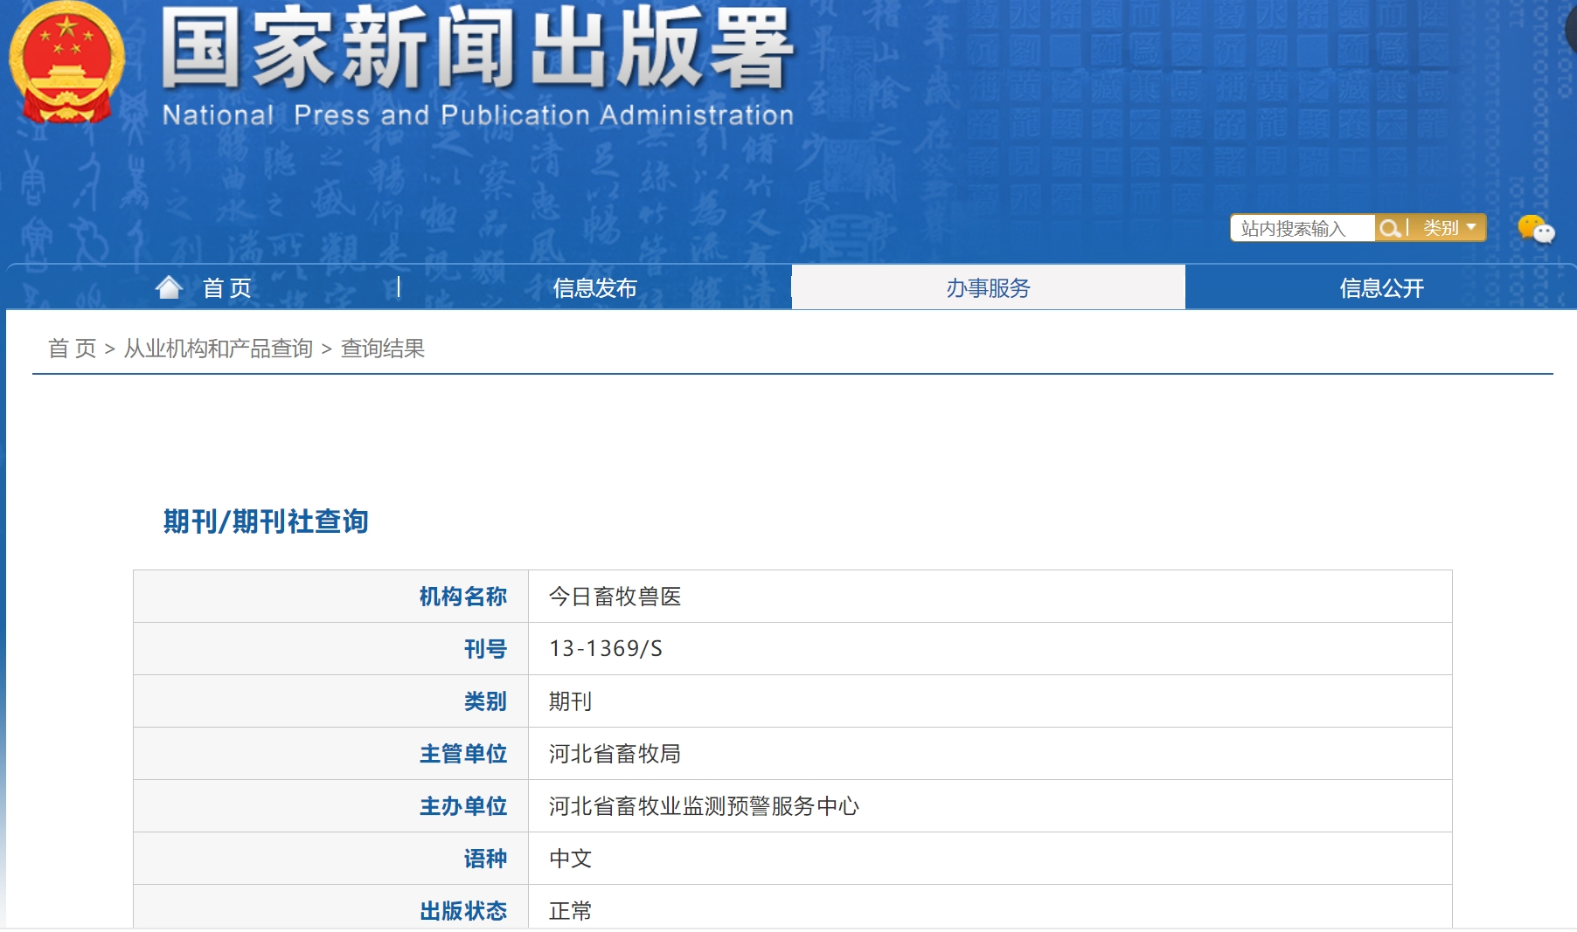The image size is (1577, 932).
Task: Click the National Press and Publication Administration text
Action: [477, 115]
